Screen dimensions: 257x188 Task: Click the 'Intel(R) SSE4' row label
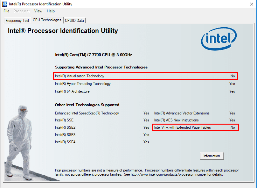pyautogui.click(x=65, y=142)
